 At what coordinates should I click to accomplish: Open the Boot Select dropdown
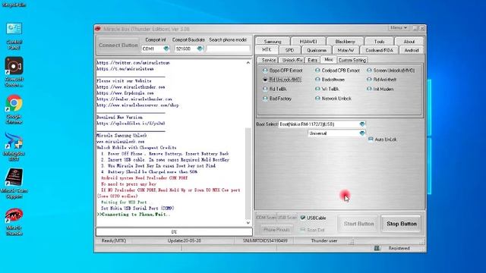362,124
